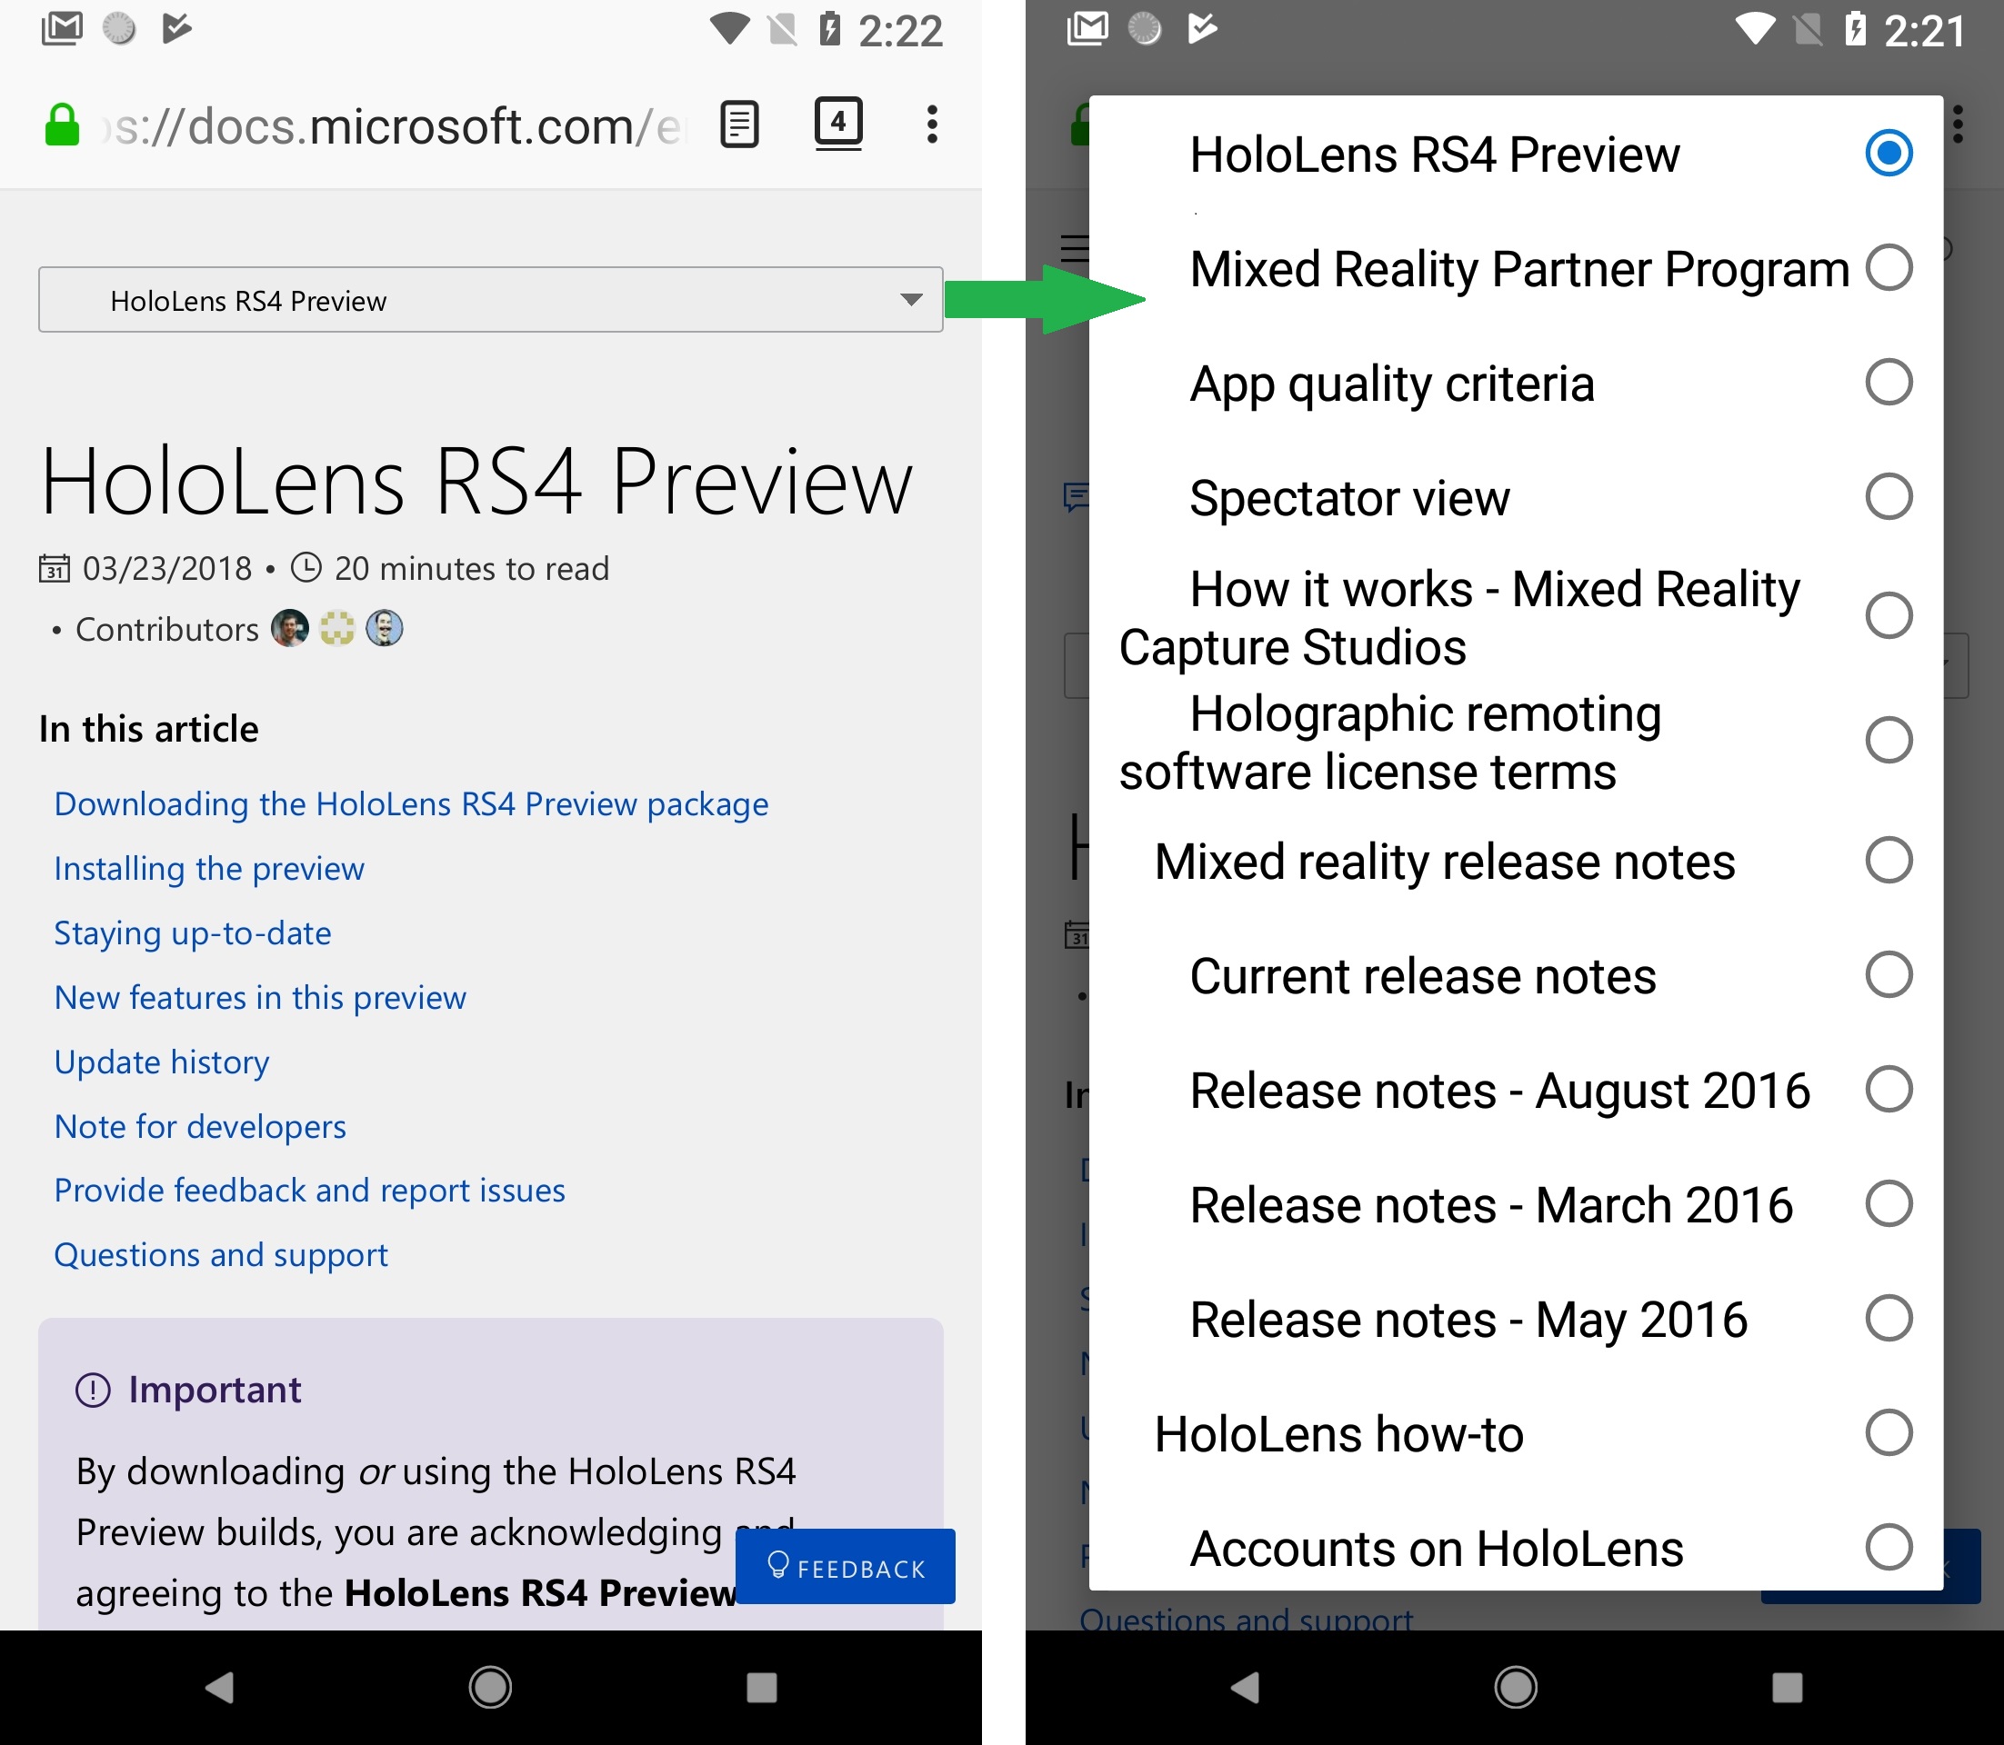Click the calendar icon next to 03/23/2018

55,568
